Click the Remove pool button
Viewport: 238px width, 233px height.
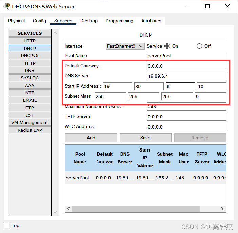click(200, 138)
